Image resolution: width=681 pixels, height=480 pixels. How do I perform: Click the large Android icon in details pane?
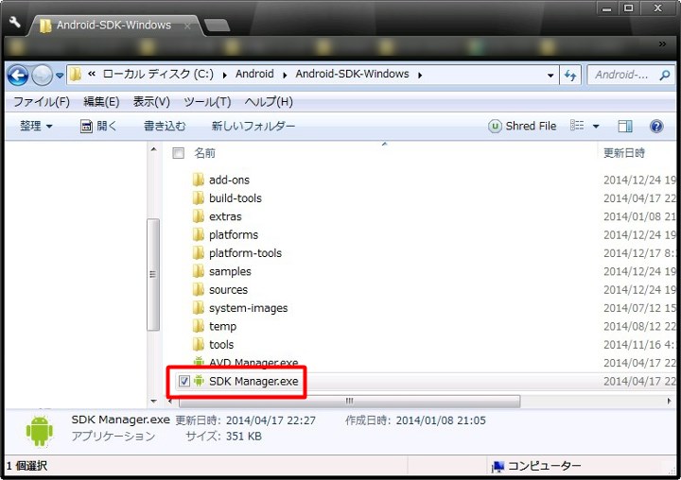[40, 430]
